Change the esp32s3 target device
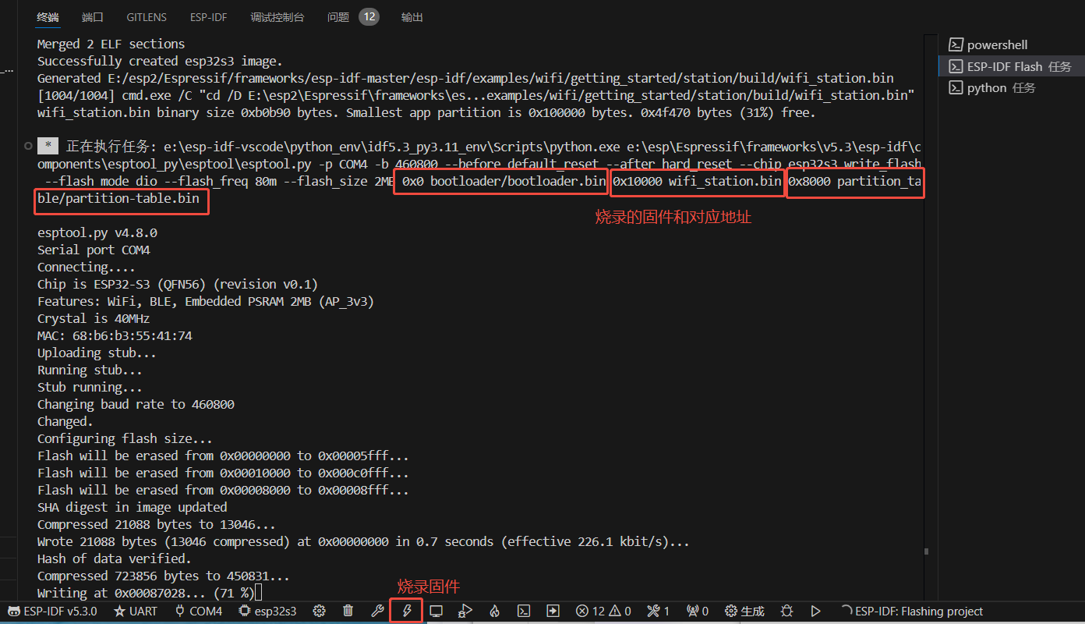Viewport: 1085px width, 624px height. 268,611
